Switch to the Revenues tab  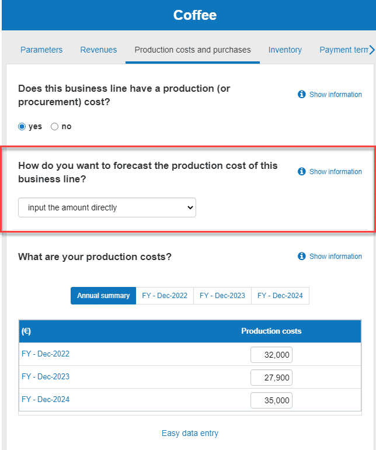click(x=98, y=50)
